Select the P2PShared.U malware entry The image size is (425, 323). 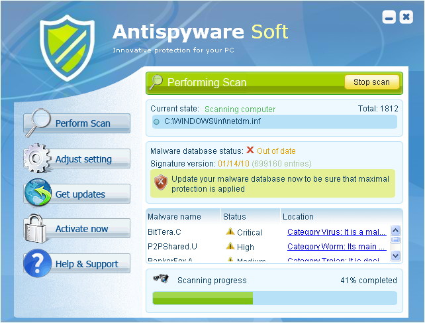pyautogui.click(x=172, y=247)
